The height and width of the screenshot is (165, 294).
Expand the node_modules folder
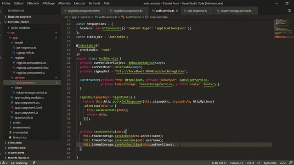(20, 27)
